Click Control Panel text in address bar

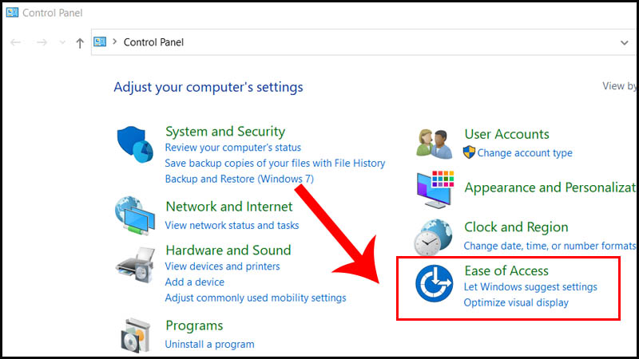pyautogui.click(x=153, y=42)
